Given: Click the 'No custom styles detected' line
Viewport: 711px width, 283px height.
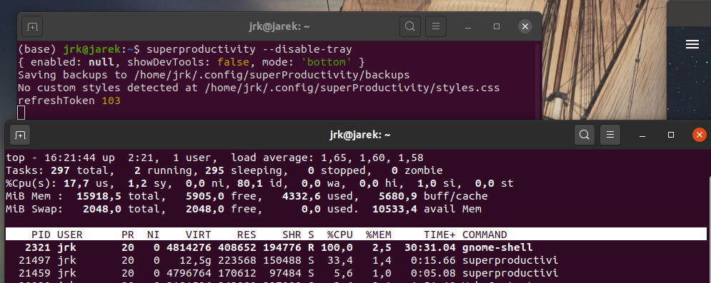Looking at the screenshot, I should 259,88.
